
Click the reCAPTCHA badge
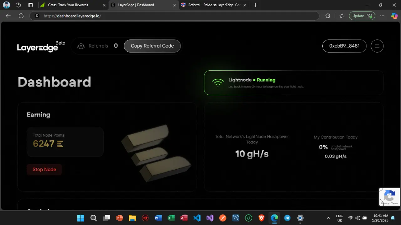coord(389,197)
